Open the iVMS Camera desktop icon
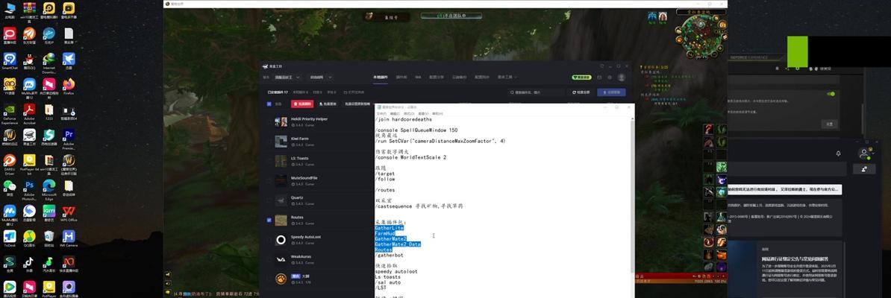The height and width of the screenshot is (298, 891). tap(69, 237)
